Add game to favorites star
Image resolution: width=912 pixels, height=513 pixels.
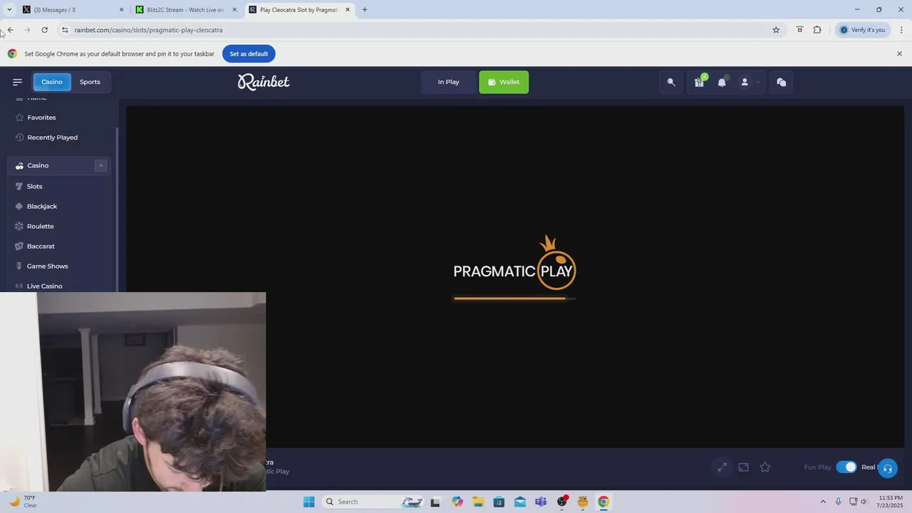tap(765, 467)
